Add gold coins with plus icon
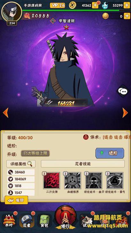Viewport: 131px width, 233px height. (95, 5)
